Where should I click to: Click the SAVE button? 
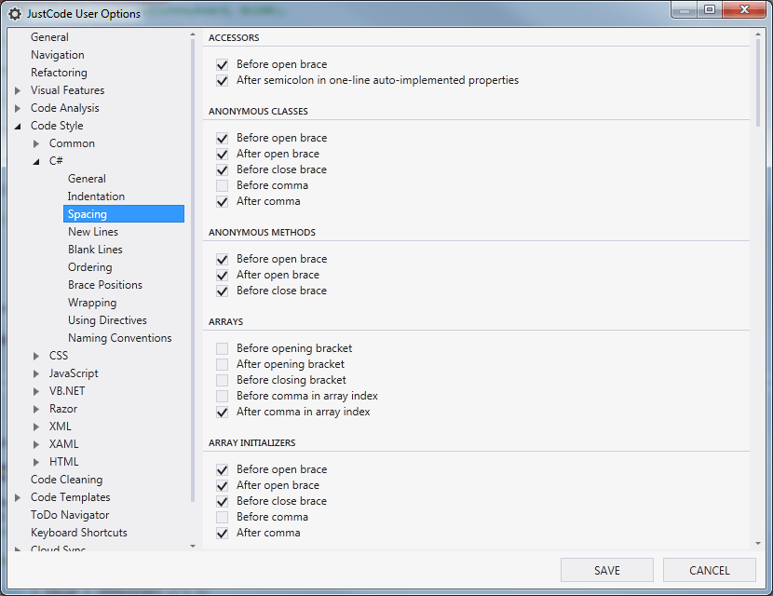(x=607, y=570)
